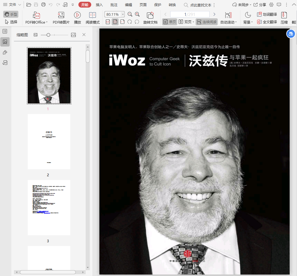Click the thumbnail size slider handle

coord(48,35)
